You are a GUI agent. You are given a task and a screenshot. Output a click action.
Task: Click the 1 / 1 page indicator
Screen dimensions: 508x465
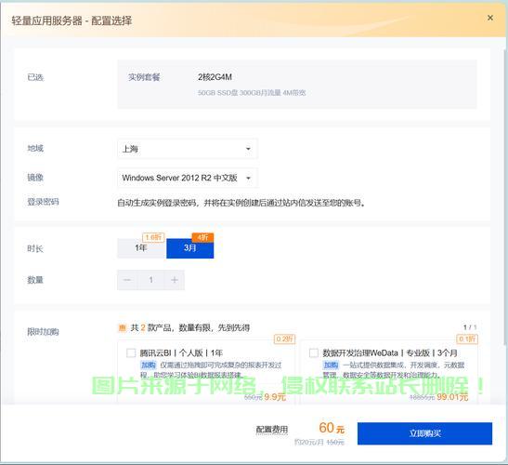pos(470,327)
